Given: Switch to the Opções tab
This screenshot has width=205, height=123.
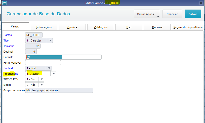Looking at the screenshot, I should [72, 27].
